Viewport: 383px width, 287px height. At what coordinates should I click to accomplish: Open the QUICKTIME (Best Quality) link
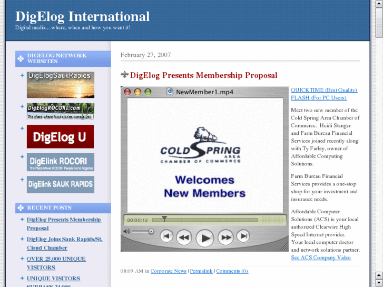[x=324, y=90]
